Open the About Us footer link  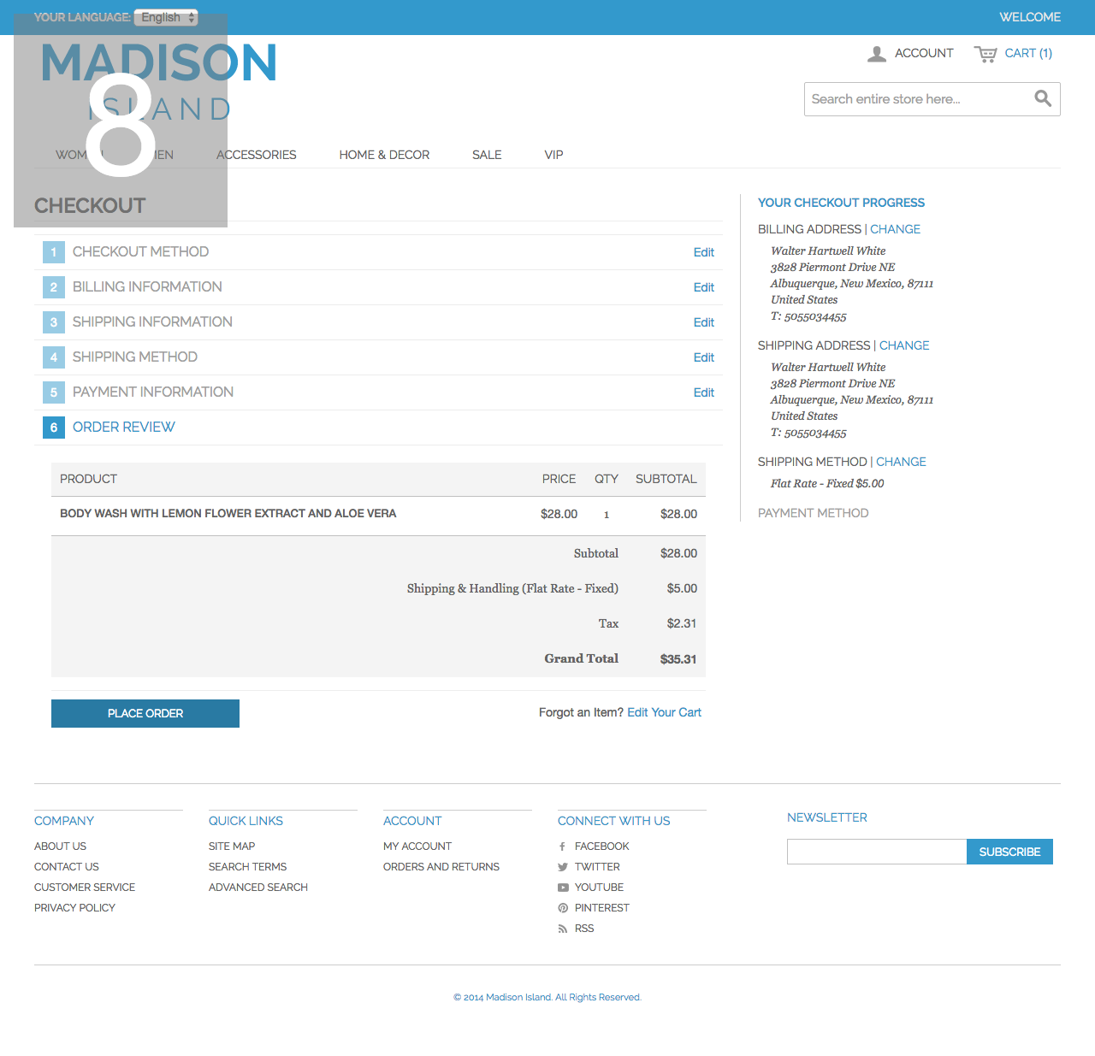coord(60,847)
